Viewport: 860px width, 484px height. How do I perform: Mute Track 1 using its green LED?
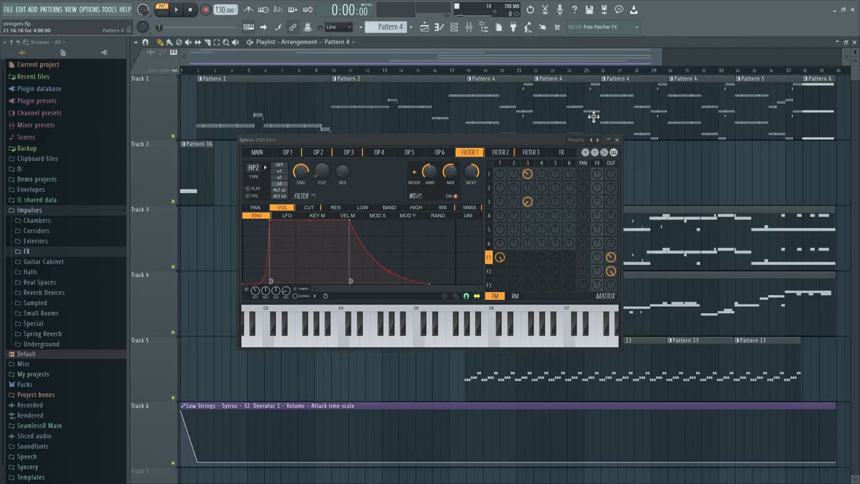click(x=173, y=136)
